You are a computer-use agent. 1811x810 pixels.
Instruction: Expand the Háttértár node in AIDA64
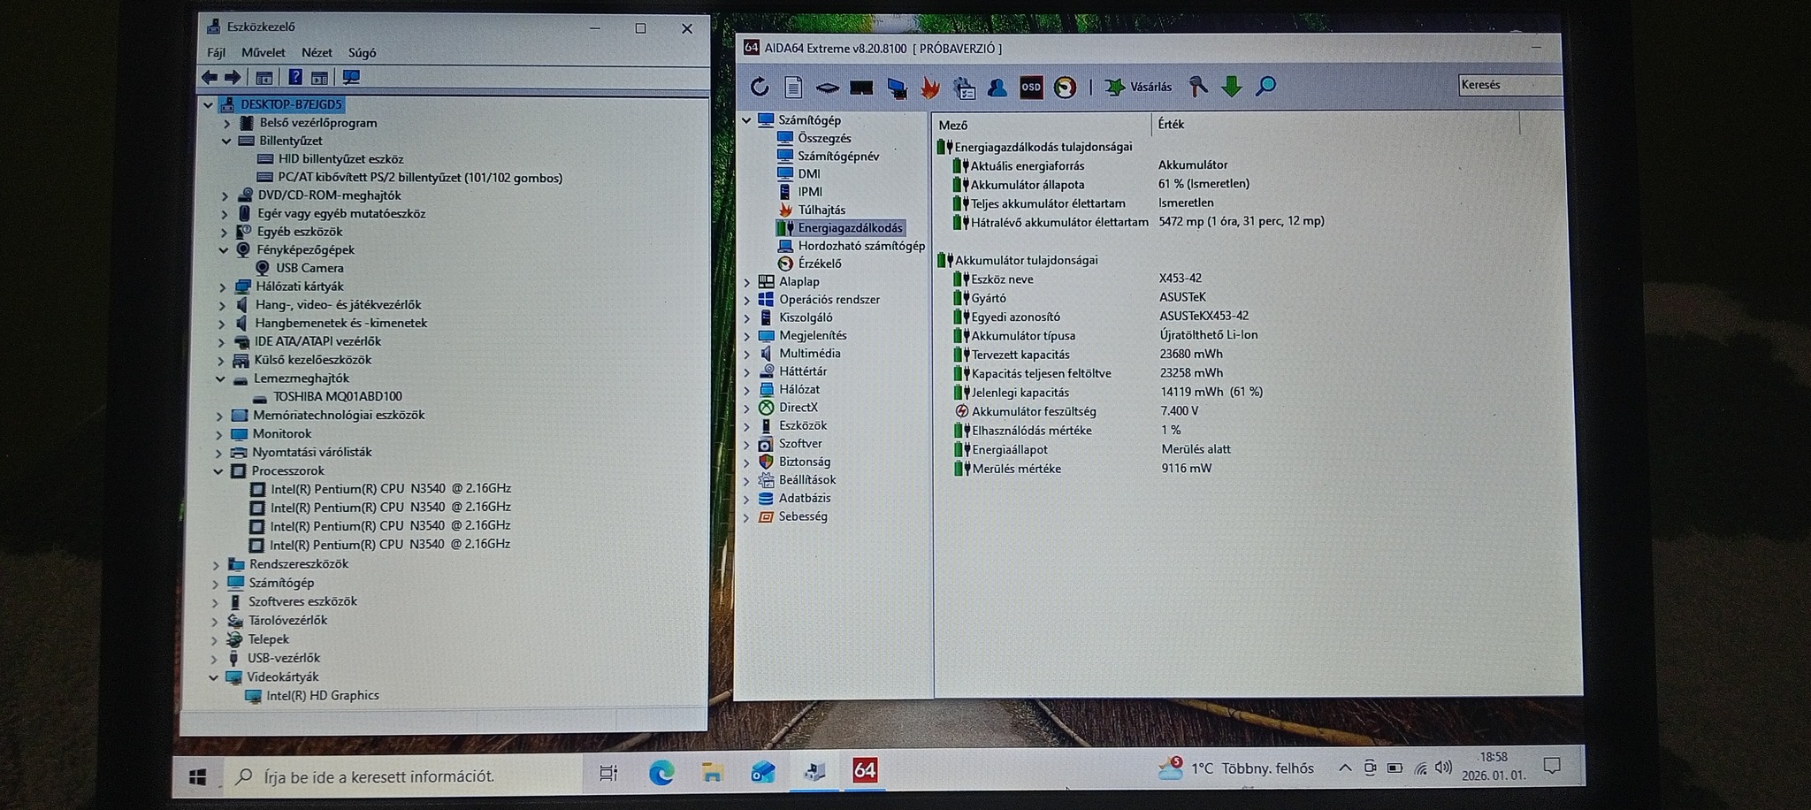click(746, 371)
